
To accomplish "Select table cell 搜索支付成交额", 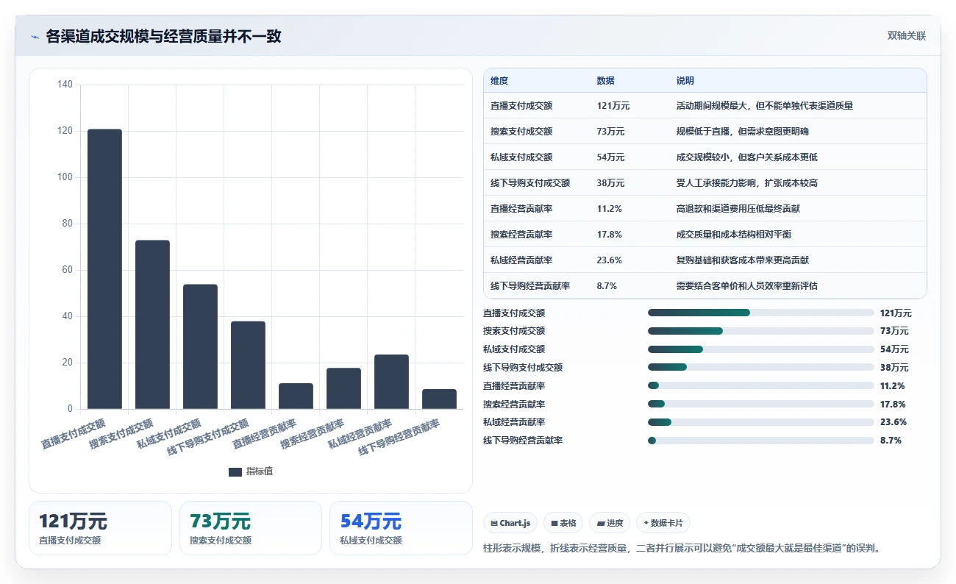I will click(521, 132).
